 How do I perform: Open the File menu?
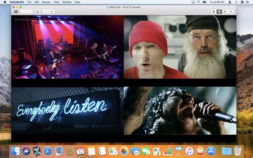point(29,2)
